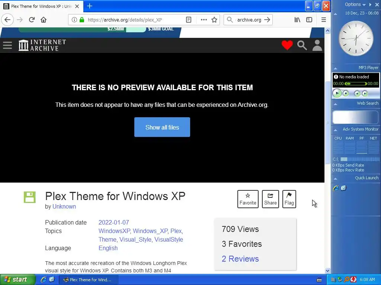381x285 pixels.
Task: Open the WindowsXP topic link
Action: click(114, 231)
